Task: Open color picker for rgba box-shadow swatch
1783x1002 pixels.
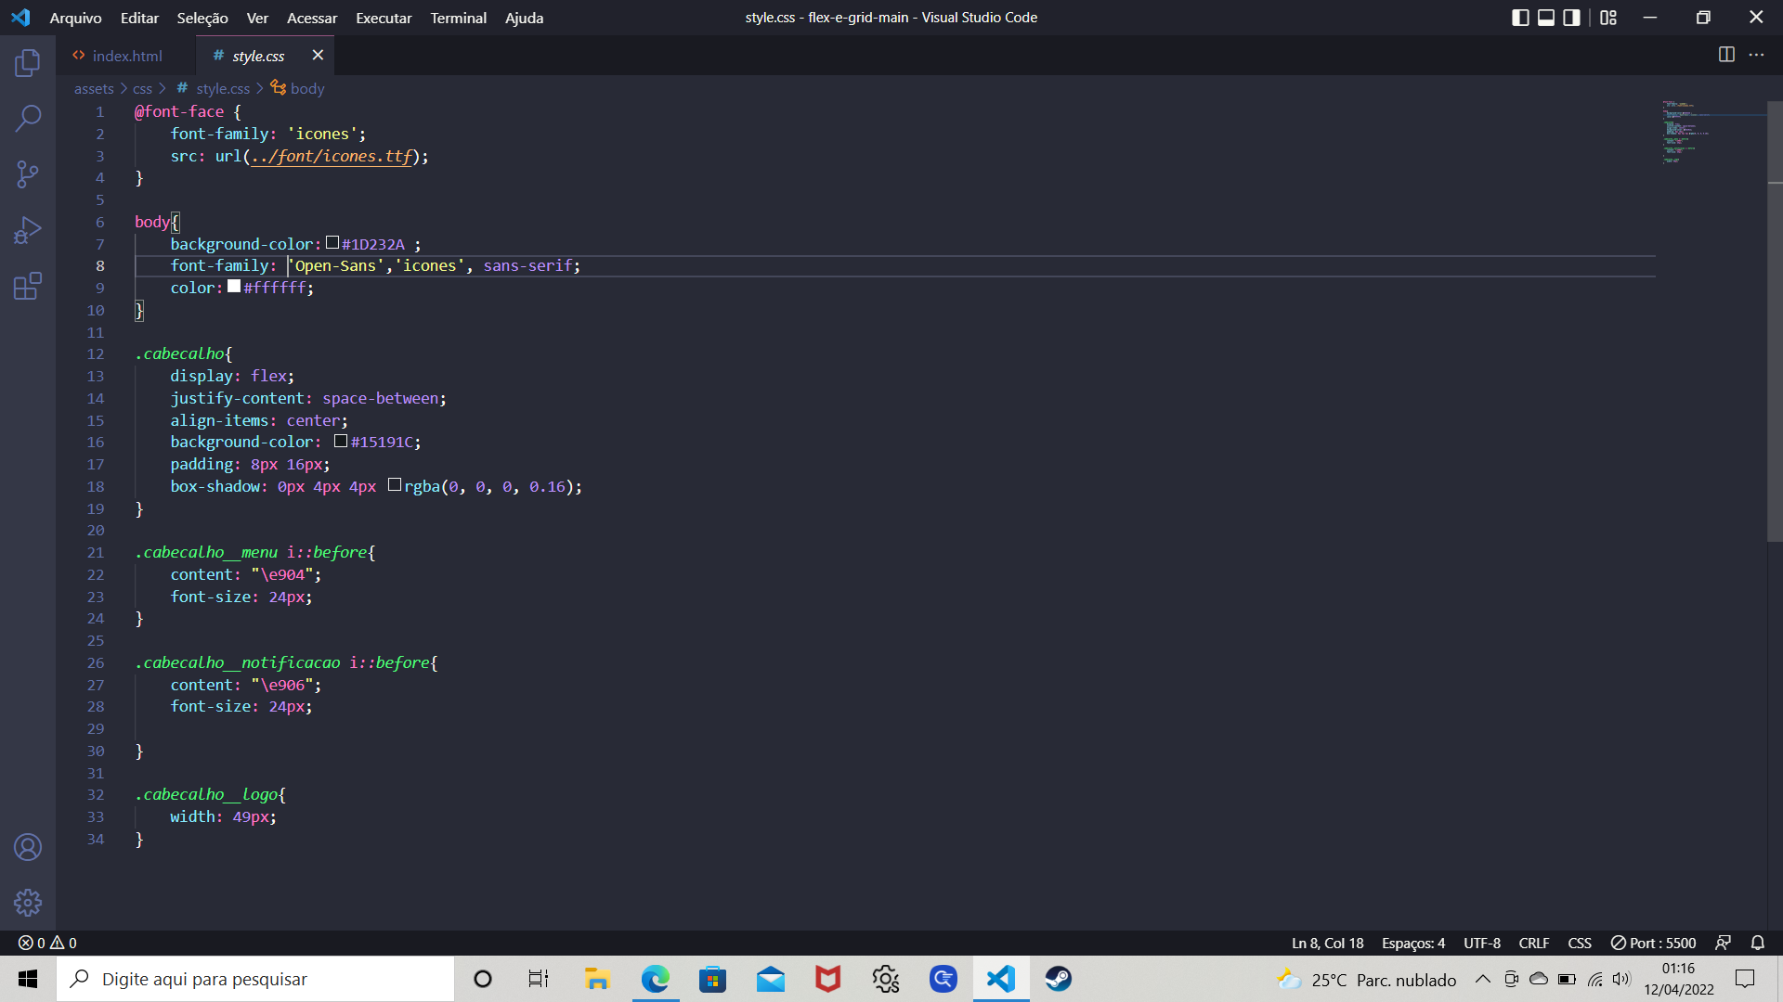Action: pyautogui.click(x=395, y=485)
